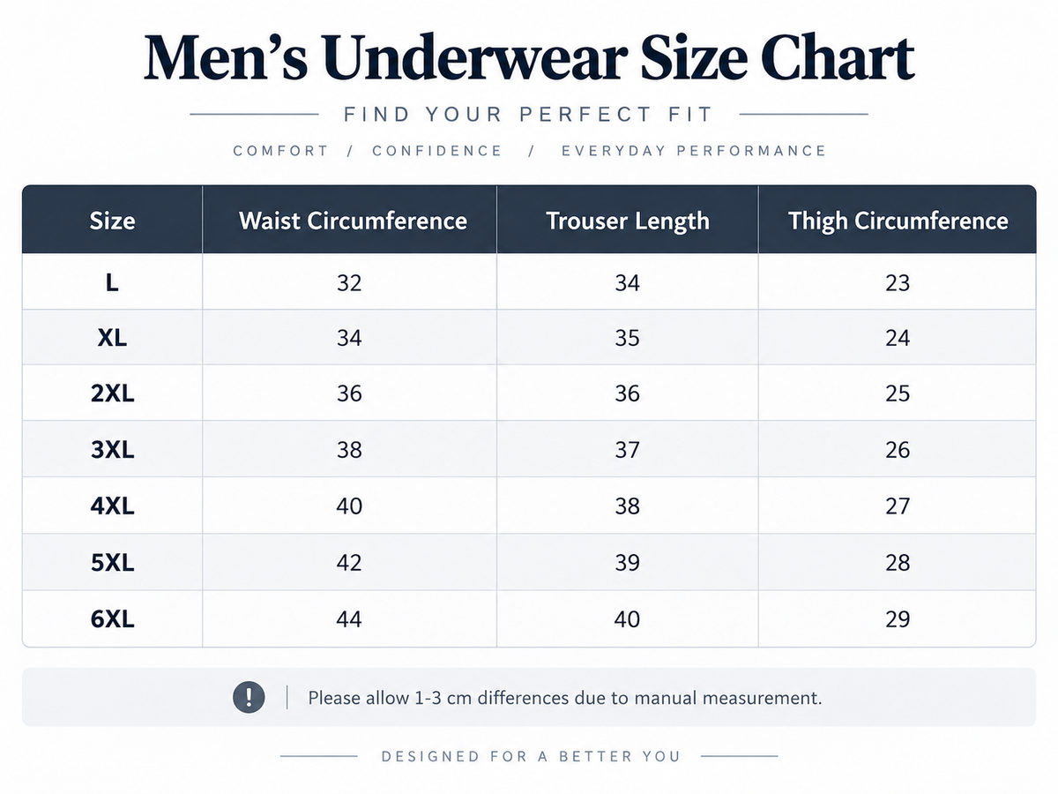Select thigh circumference value 29

pos(898,619)
